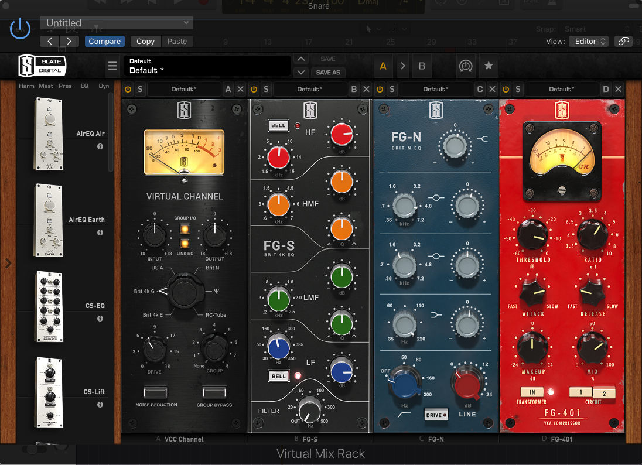
Task: Click the FG-401 THRESHOLD knob
Action: [x=532, y=235]
